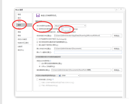Open 显示 options category
133x104 pixels.
point(19,18)
